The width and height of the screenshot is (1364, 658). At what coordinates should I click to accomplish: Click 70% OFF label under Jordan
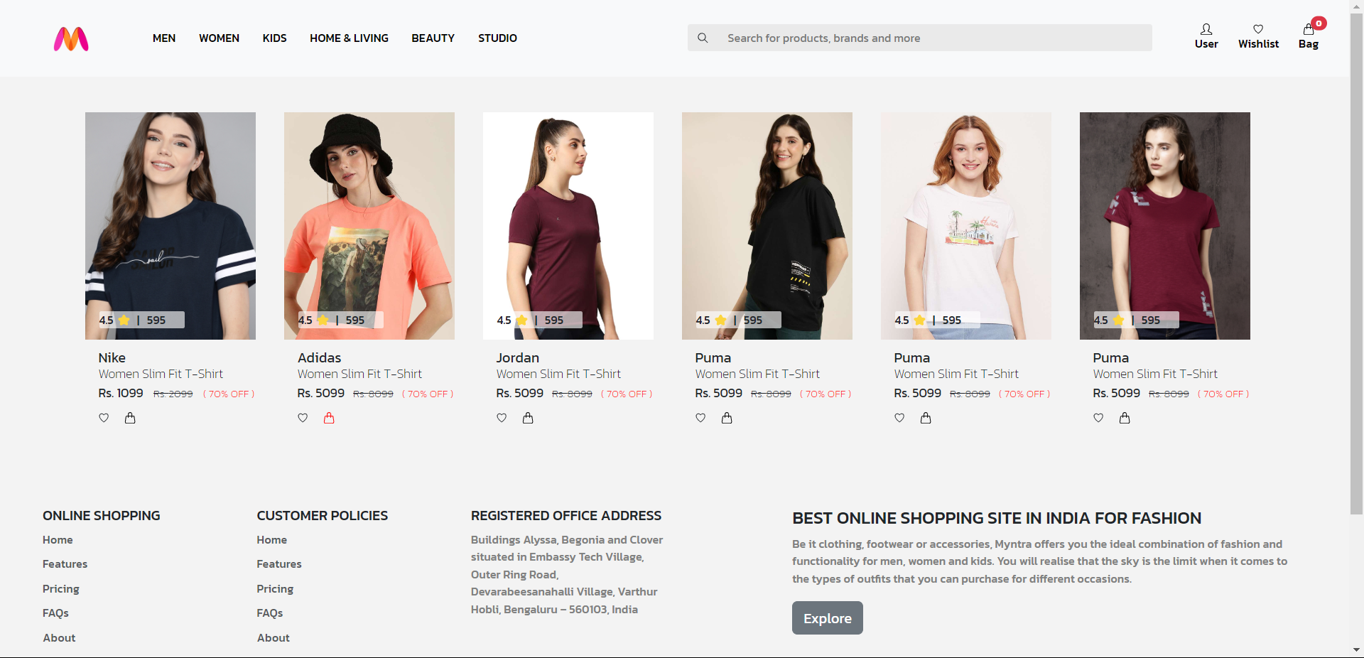coord(627,394)
